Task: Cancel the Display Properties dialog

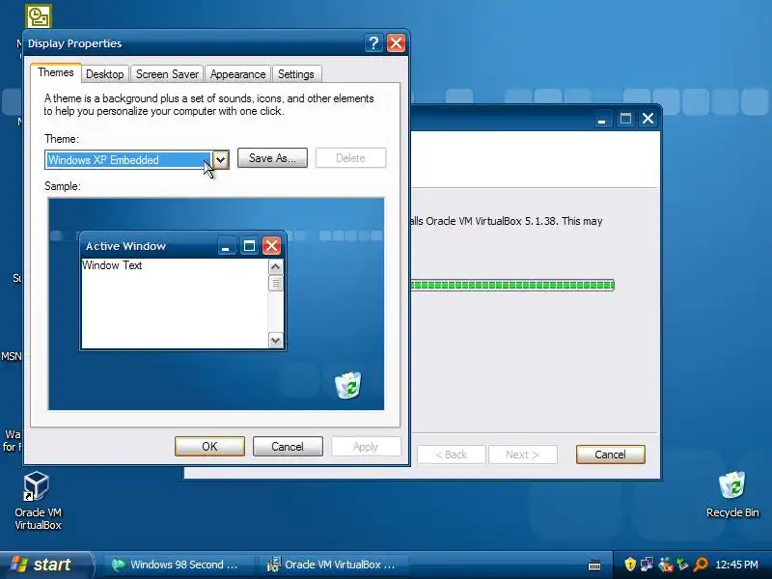Action: pyautogui.click(x=288, y=447)
